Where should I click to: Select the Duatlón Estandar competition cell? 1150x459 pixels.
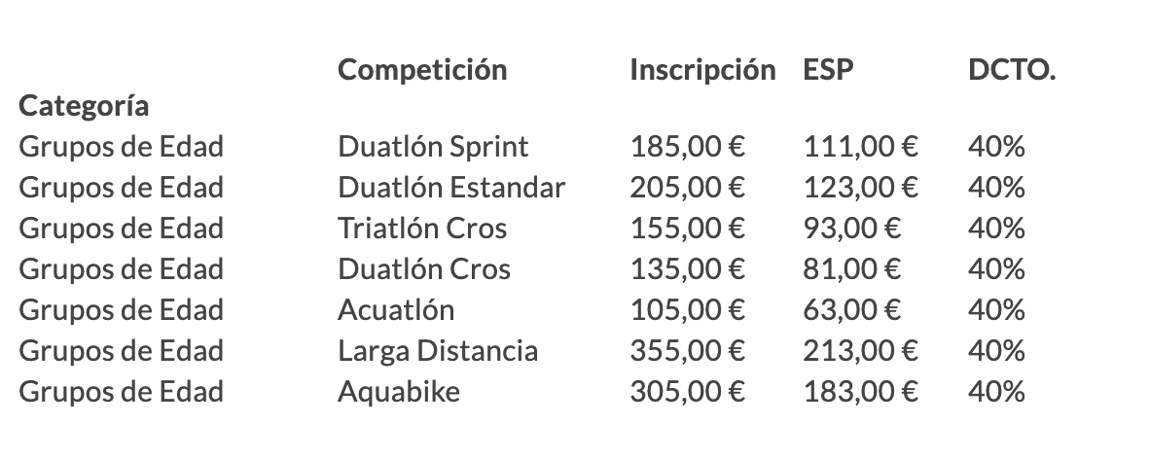(451, 188)
